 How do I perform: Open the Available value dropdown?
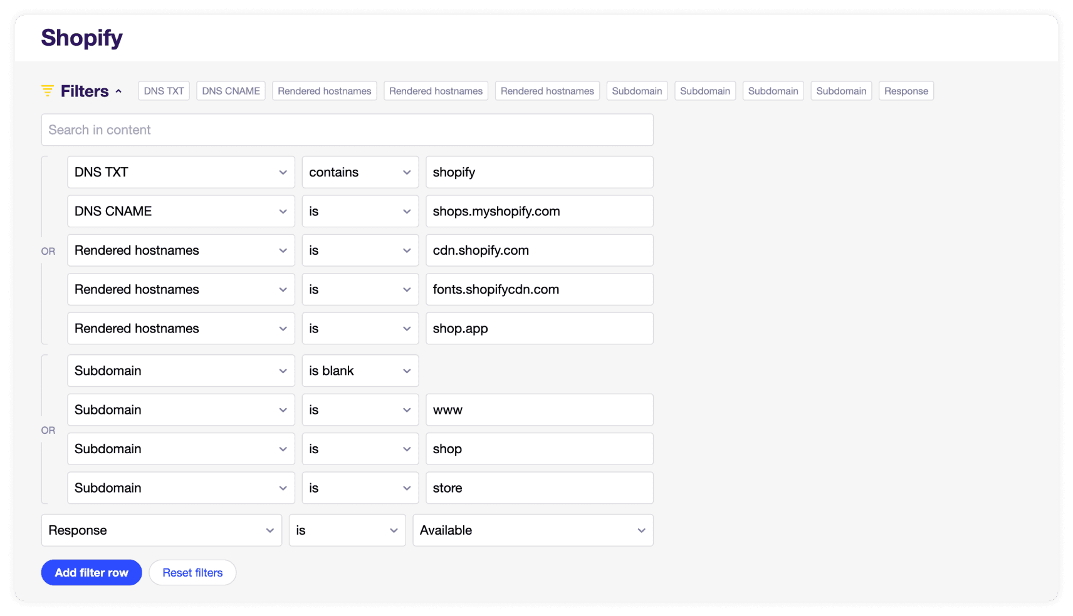point(533,530)
